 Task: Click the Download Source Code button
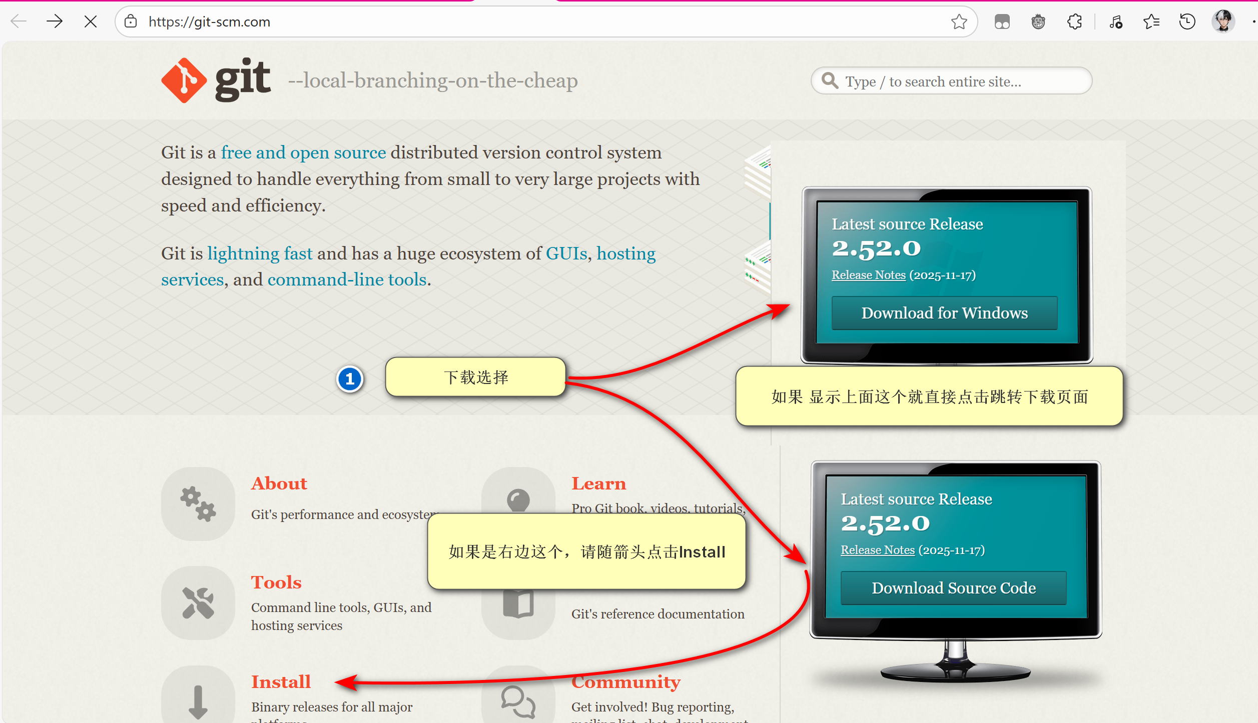pos(953,587)
